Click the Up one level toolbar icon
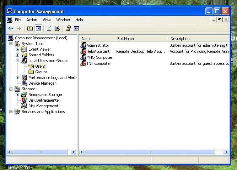Screen dimensions: 237x170 (x=30, y=28)
